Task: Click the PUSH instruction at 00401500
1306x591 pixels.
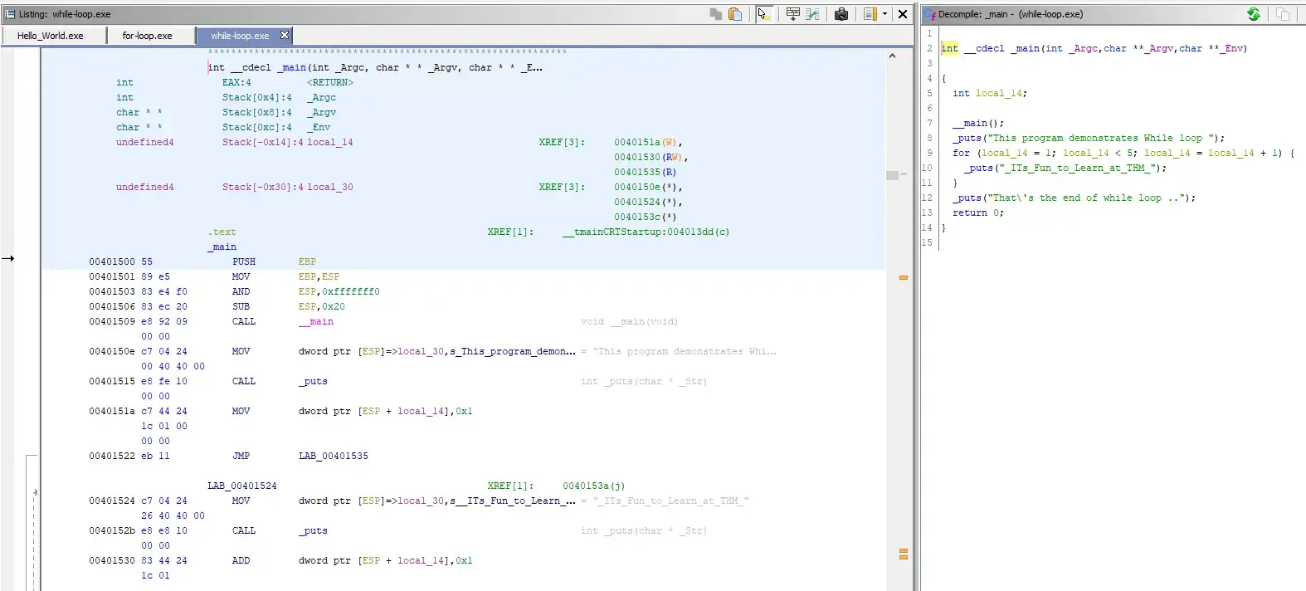Action: [244, 261]
